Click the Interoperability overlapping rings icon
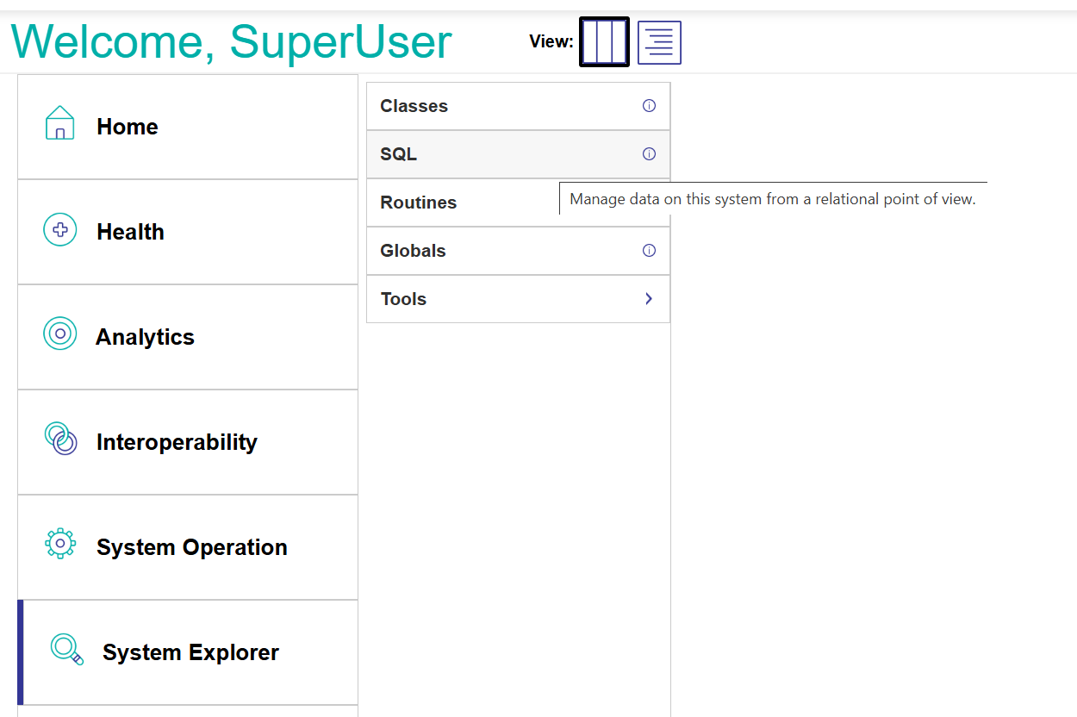 tap(60, 439)
